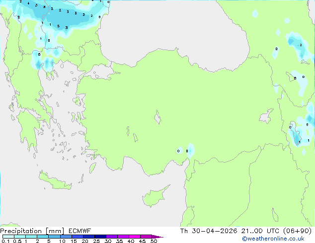Screen dimensions: 315x243
Task: Click the 30–35 mm legend swatch
Action: [112, 237]
